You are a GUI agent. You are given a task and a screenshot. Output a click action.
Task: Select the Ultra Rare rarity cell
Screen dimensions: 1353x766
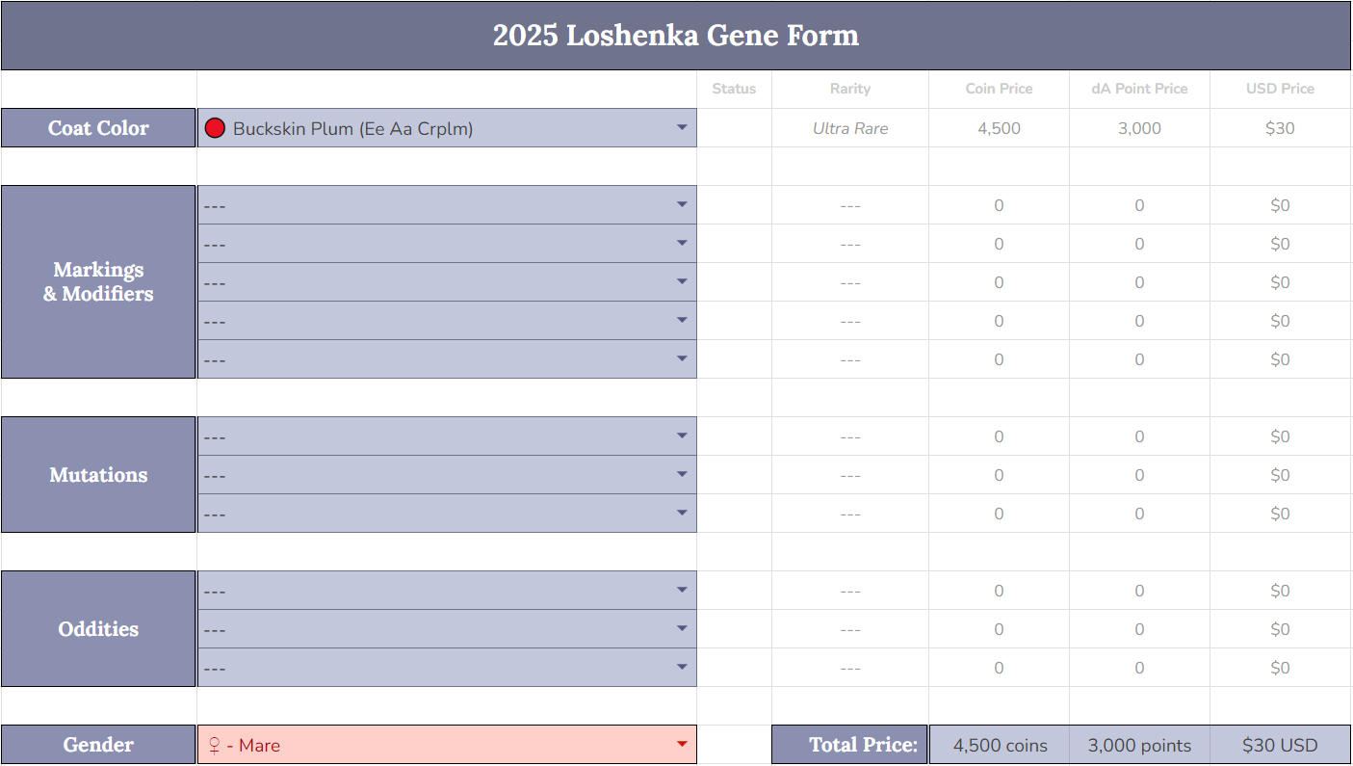tap(849, 128)
